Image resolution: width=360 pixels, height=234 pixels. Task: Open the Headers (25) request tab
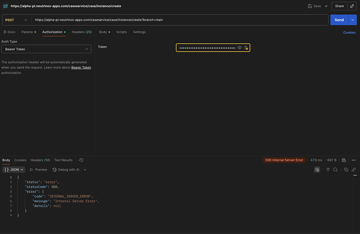coord(82,32)
